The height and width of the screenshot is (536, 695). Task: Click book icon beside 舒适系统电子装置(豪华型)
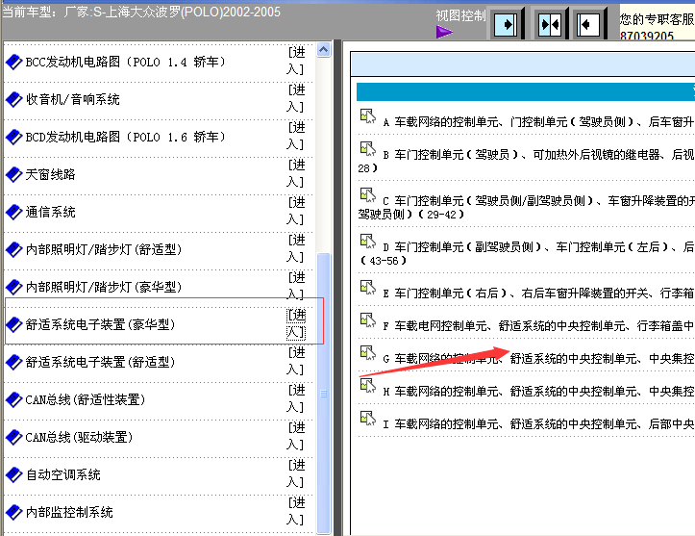[13, 325]
